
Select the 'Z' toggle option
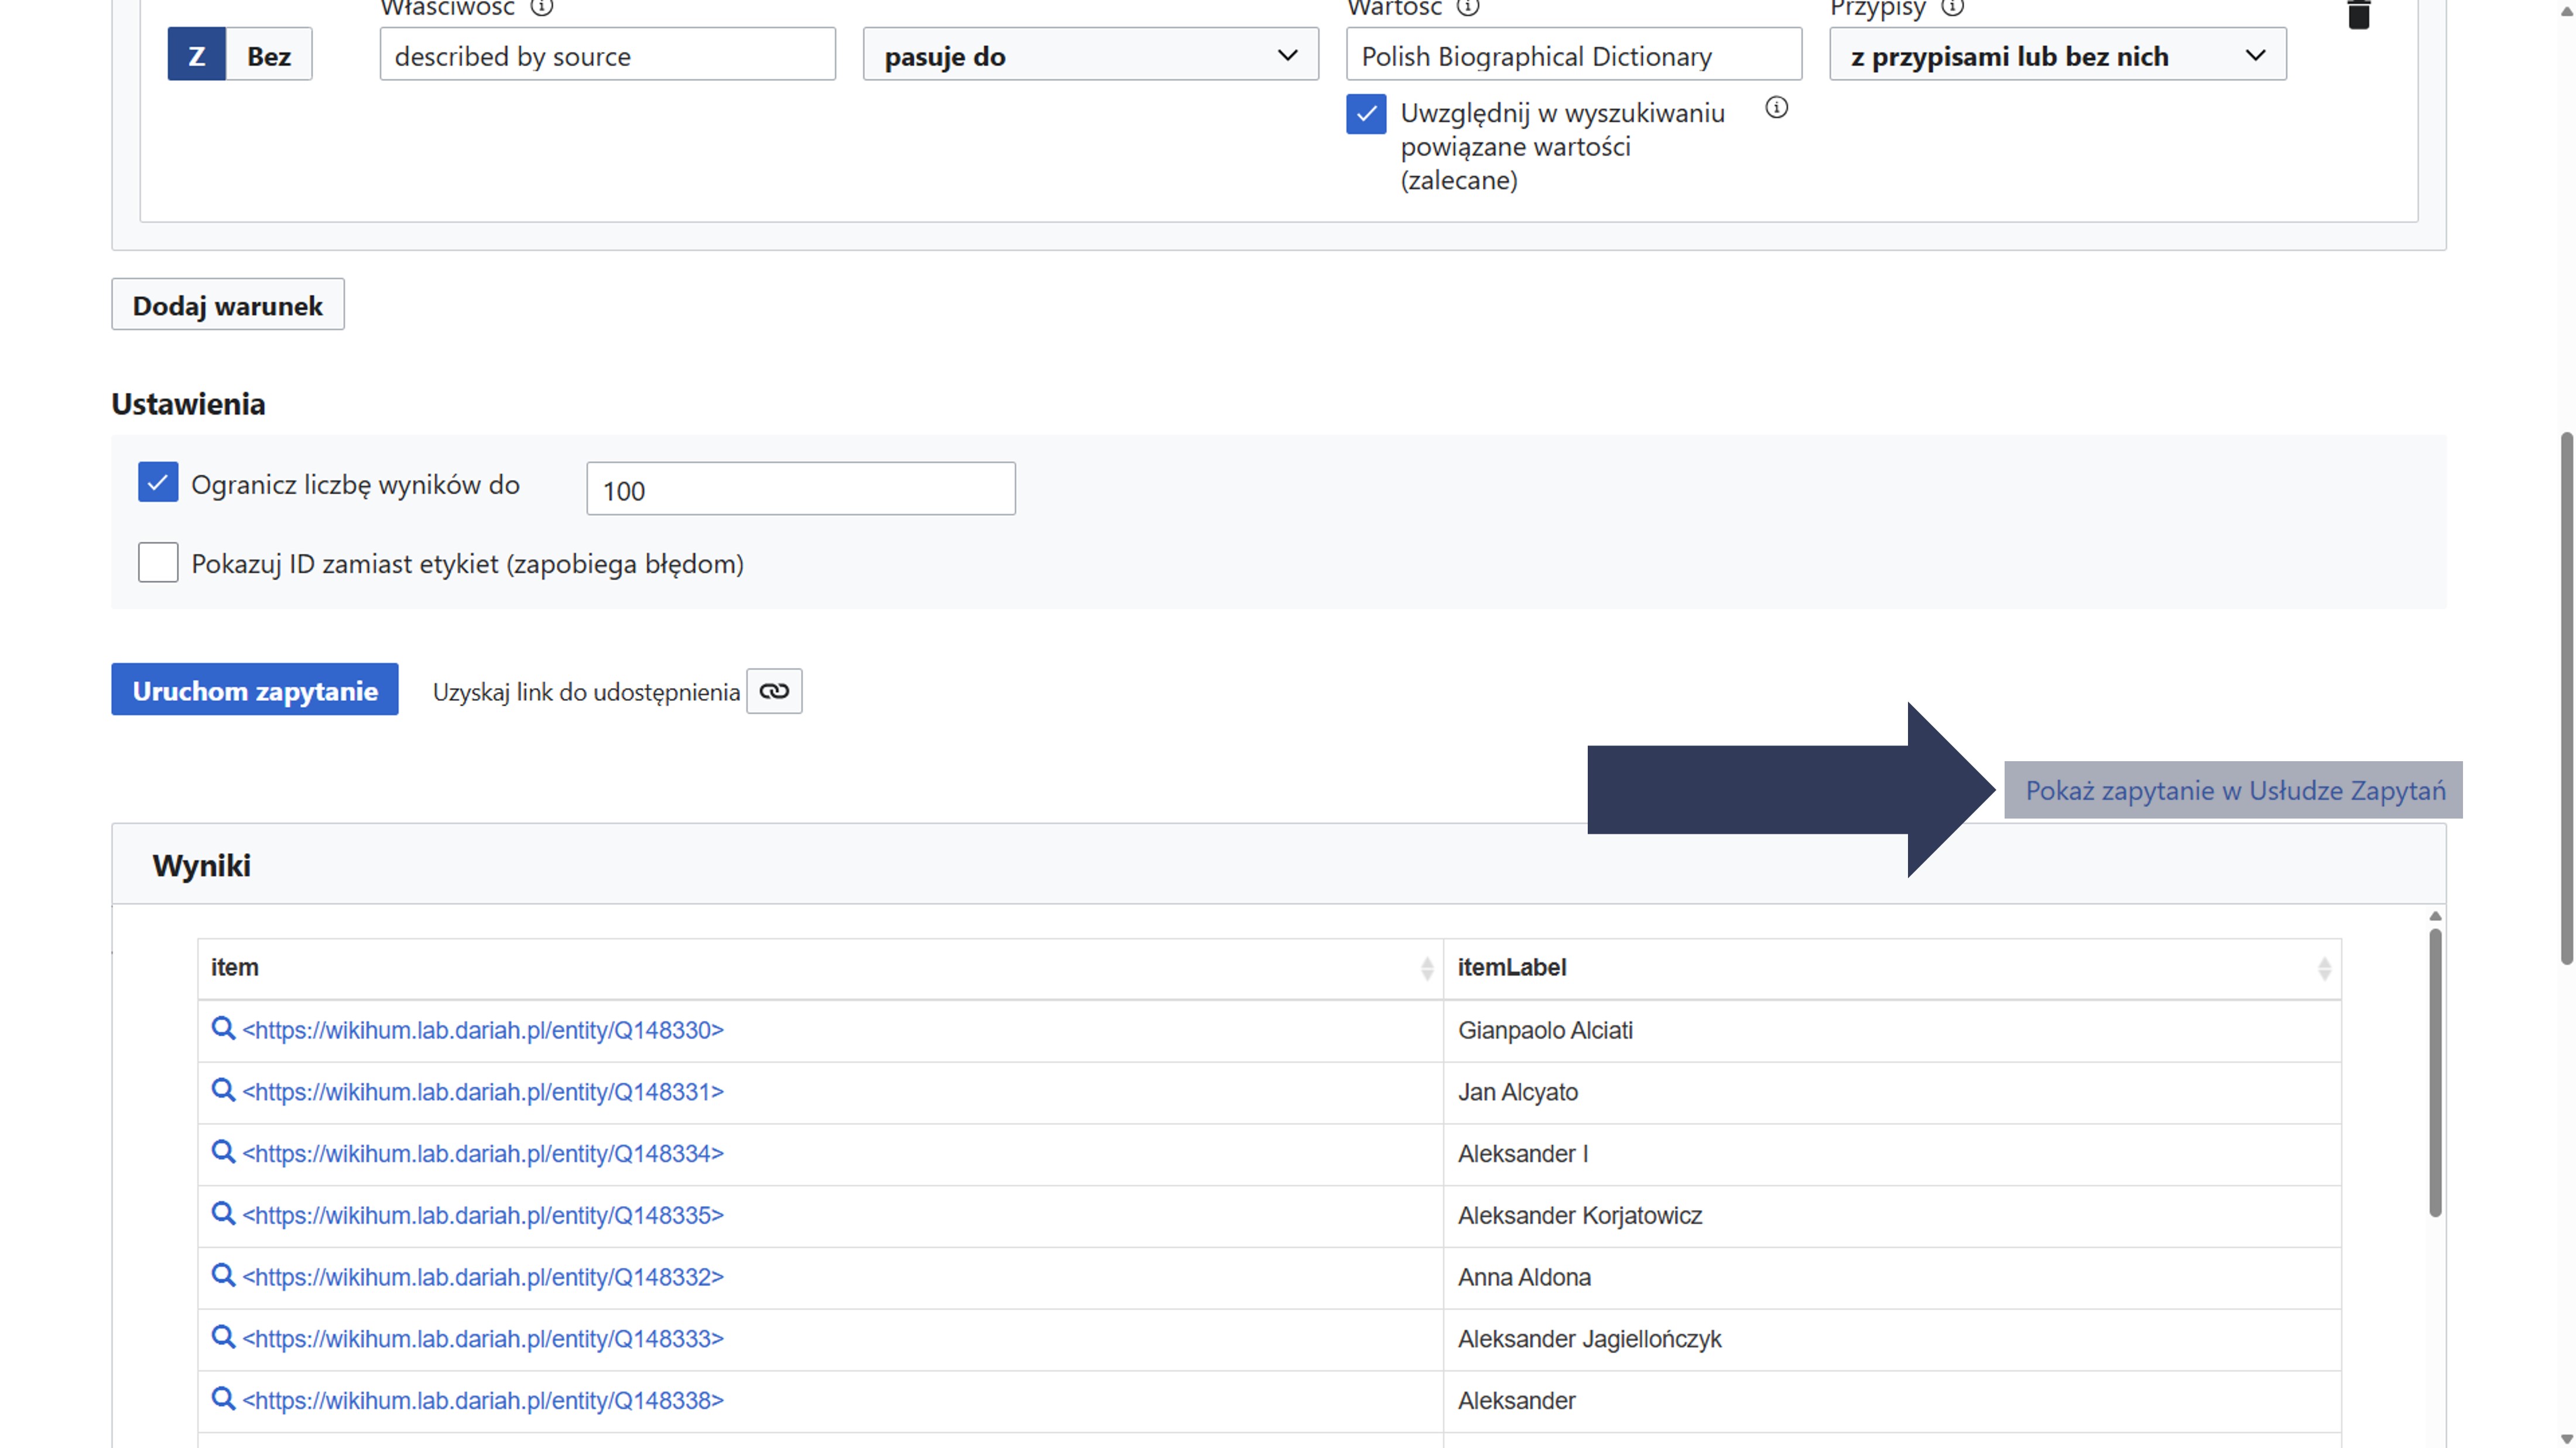[x=197, y=55]
